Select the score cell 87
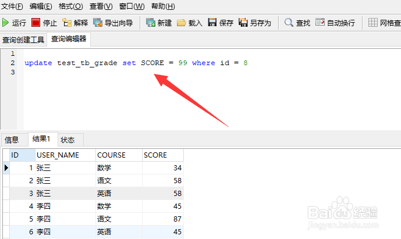401x239 pixels. (163, 219)
